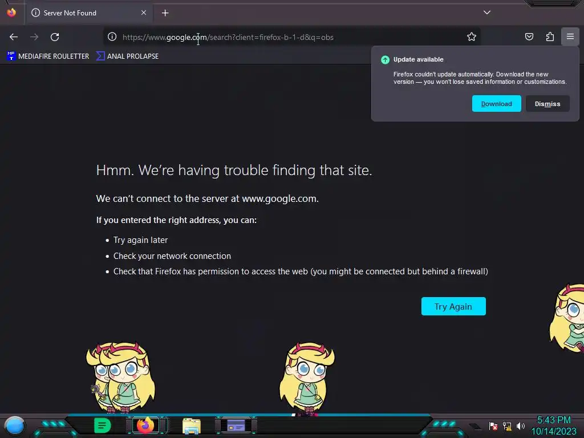This screenshot has width=584, height=438.
Task: Click the Star Butterfly mascot at right edge
Action: click(567, 318)
